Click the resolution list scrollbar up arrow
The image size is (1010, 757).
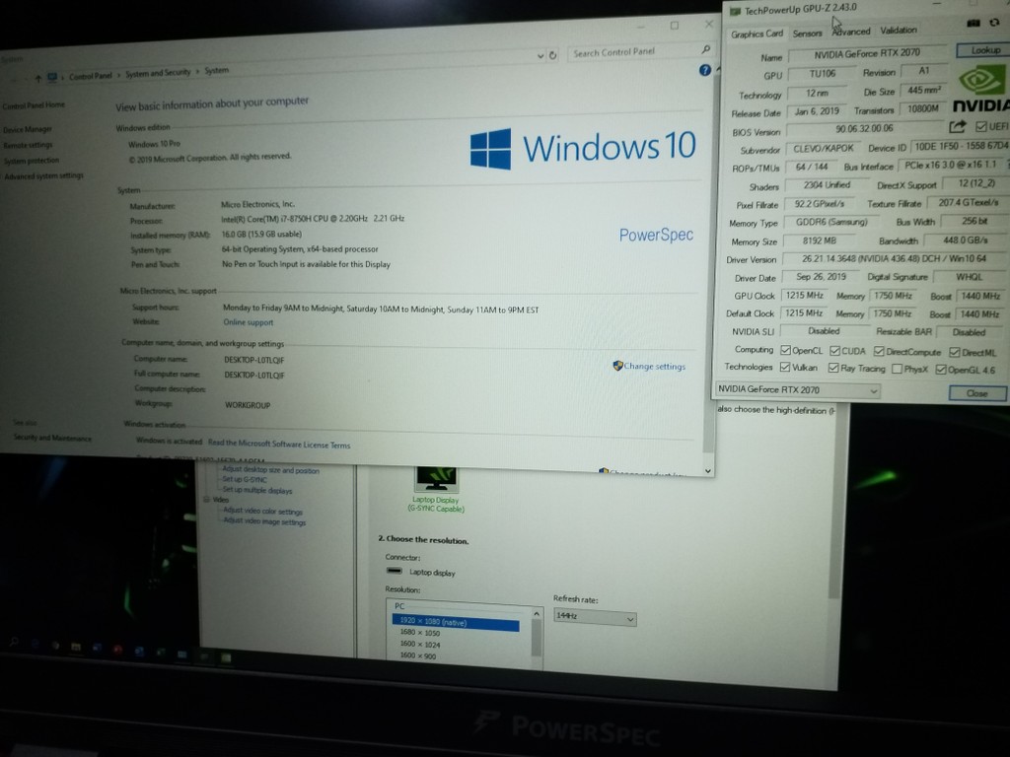(536, 614)
